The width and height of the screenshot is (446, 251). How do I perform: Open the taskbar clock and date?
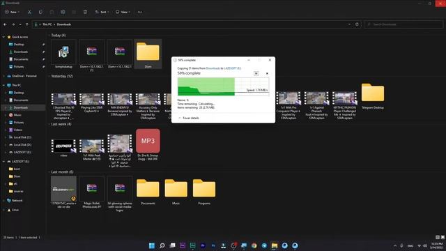tap(437, 245)
